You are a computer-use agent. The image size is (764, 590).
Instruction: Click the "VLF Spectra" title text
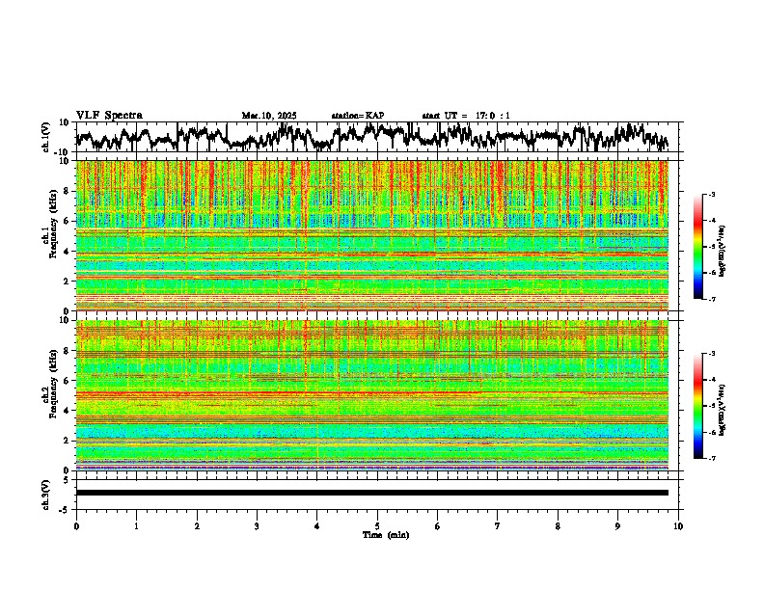[x=109, y=115]
